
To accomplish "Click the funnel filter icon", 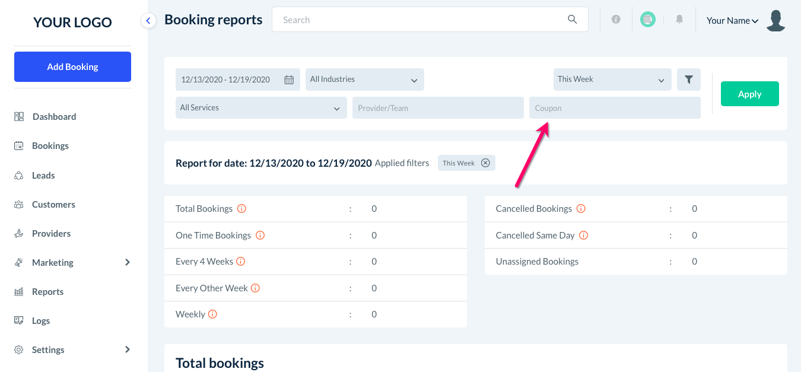I will [x=688, y=80].
